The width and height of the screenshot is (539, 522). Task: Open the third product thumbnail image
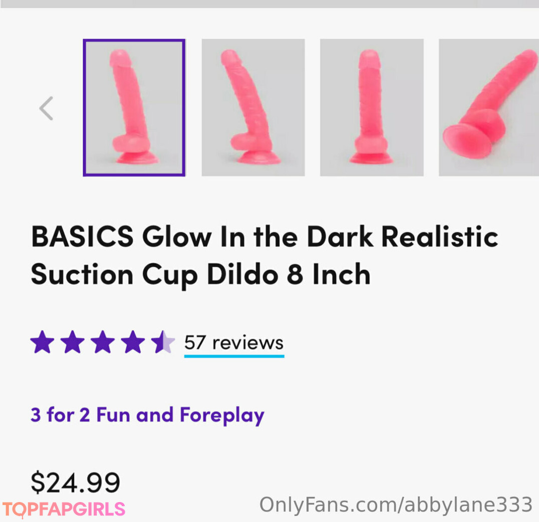[x=372, y=108]
